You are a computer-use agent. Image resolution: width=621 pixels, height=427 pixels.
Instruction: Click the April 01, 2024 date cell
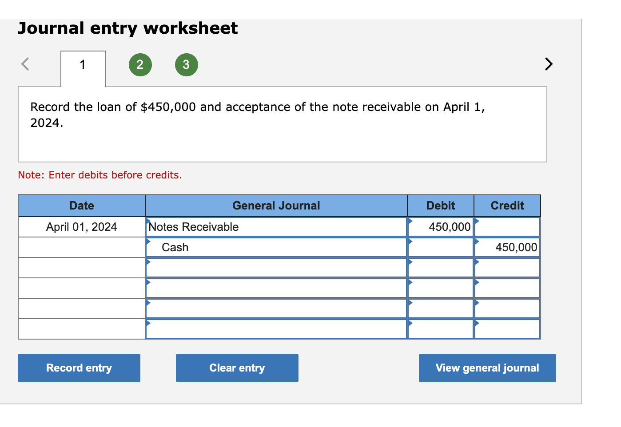[x=81, y=227]
